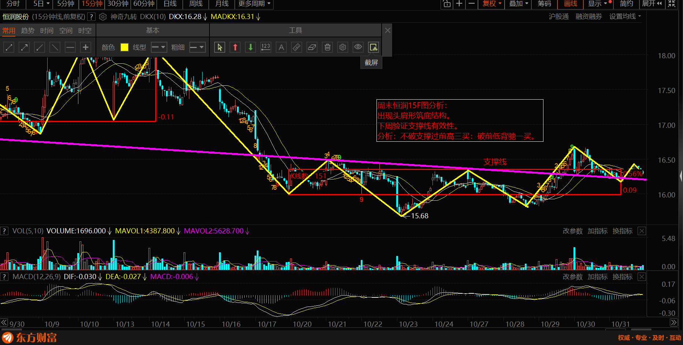This screenshot has width=683, height=345.
Task: Select the 15分钟 period tab
Action: [x=92, y=4]
